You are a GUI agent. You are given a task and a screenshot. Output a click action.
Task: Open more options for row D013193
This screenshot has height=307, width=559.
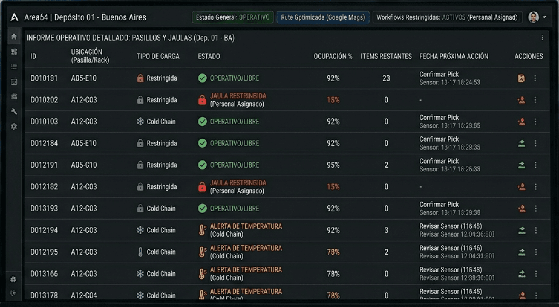coord(536,208)
